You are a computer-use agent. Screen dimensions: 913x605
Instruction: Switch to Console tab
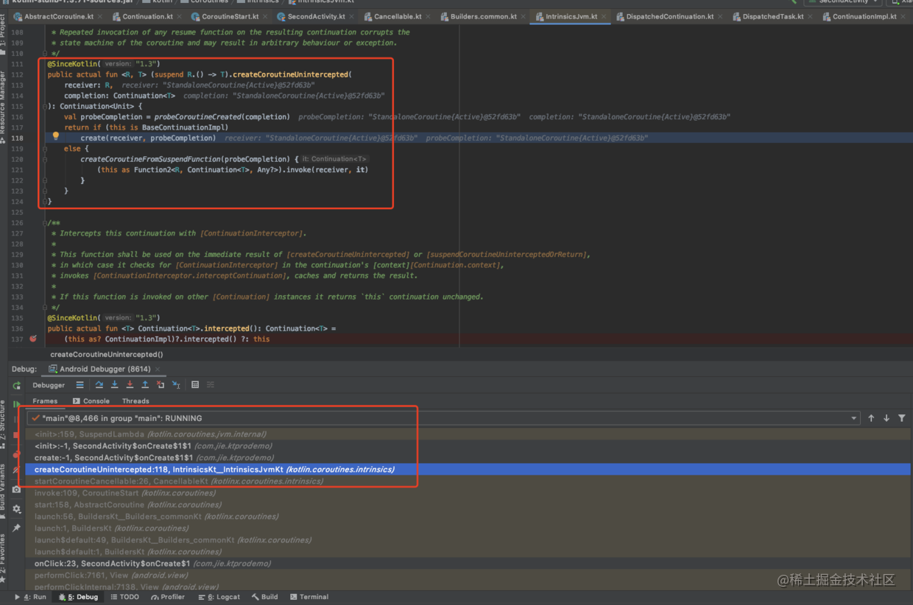click(x=91, y=401)
